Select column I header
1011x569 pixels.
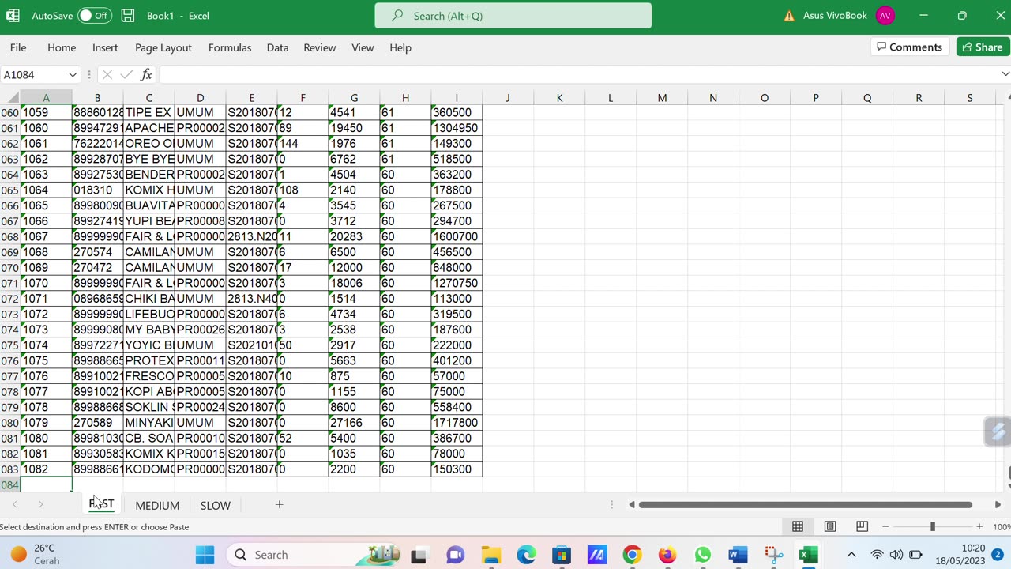click(457, 98)
